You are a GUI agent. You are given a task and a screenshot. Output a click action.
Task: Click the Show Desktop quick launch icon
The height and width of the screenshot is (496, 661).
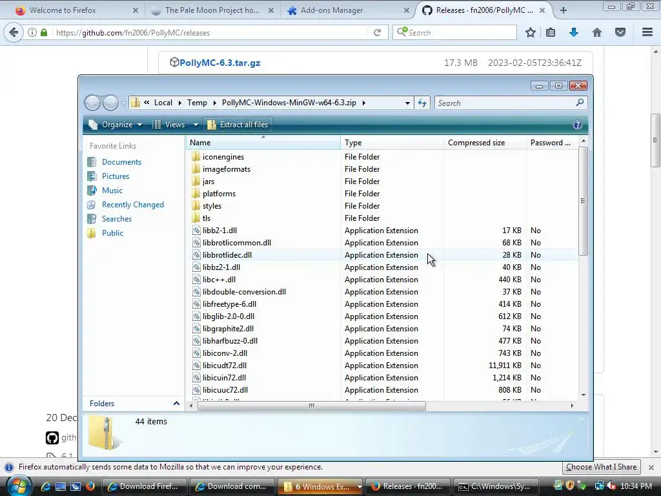[60, 486]
